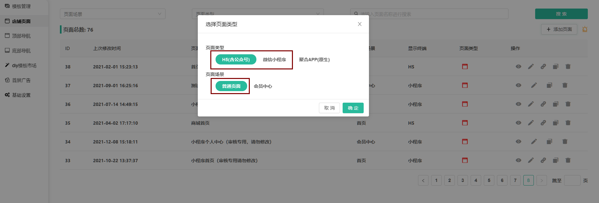The width and height of the screenshot is (599, 203).
Task: Navigate to diy模板市场 in the sidebar
Action: (x=24, y=65)
